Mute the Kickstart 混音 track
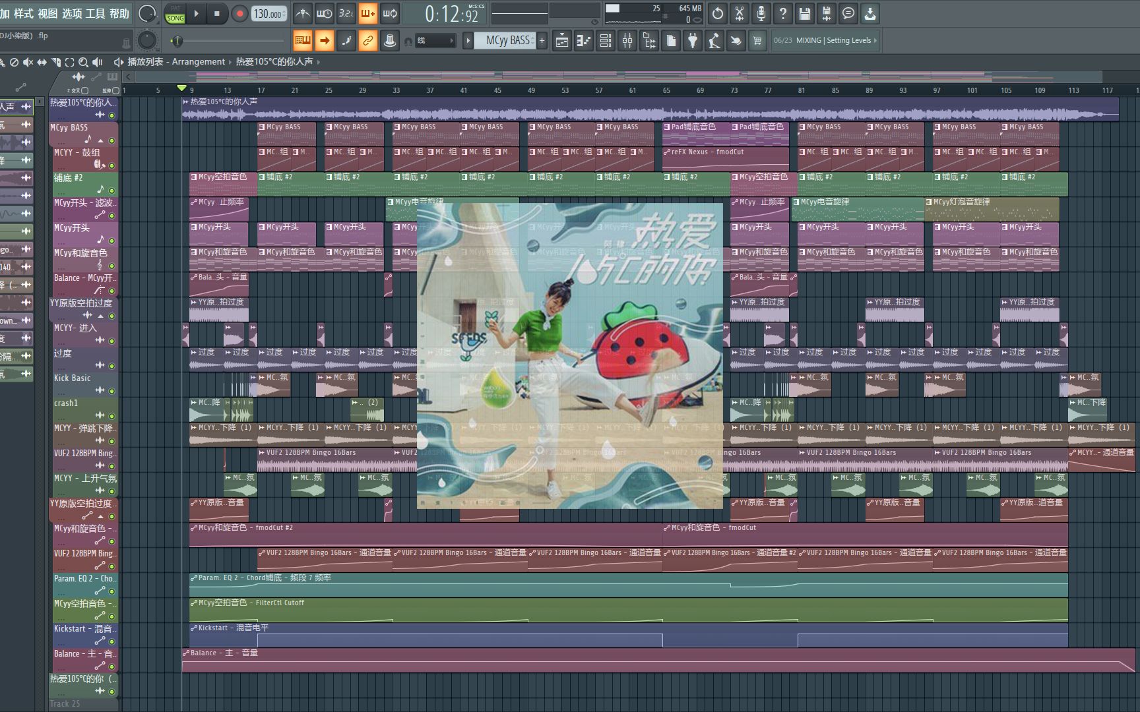The image size is (1140, 712). click(111, 641)
